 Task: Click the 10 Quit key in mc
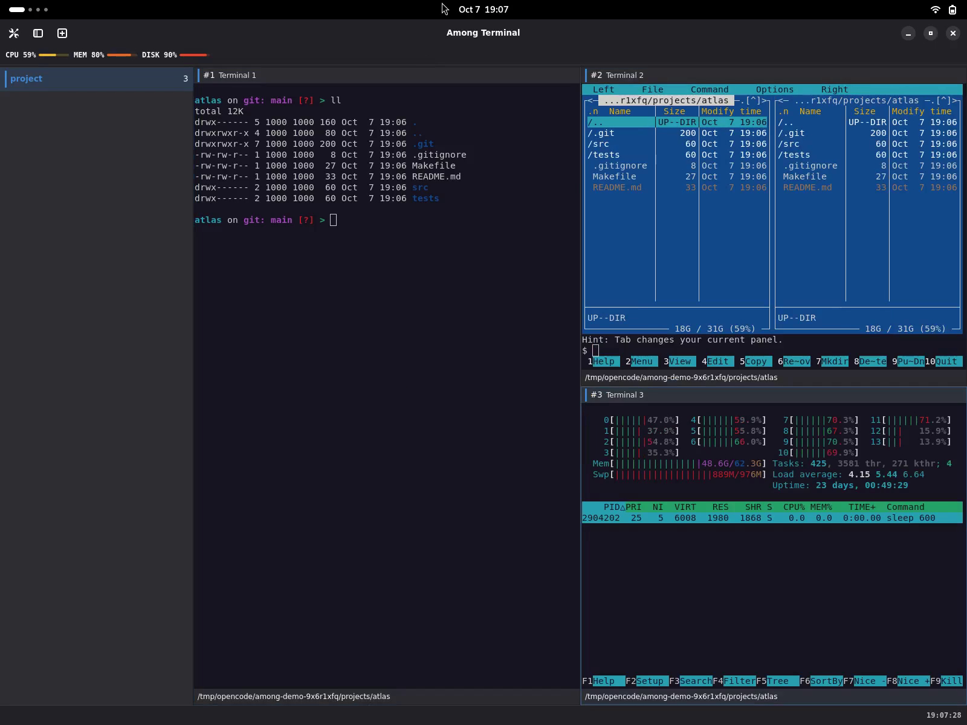click(x=943, y=361)
